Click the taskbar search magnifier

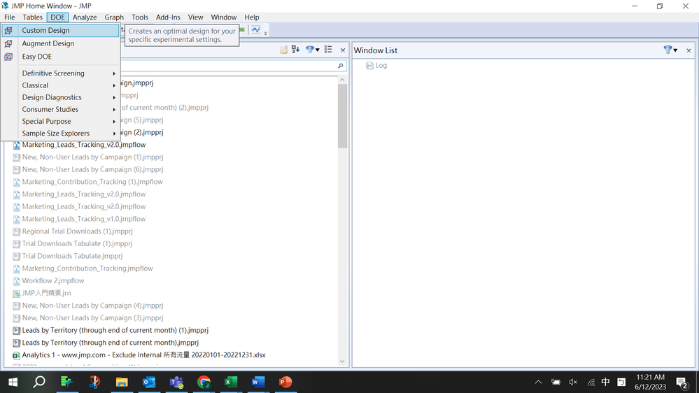[39, 382]
